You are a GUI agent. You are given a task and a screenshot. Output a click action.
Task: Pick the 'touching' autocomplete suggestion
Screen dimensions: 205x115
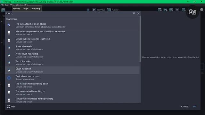pos(36,9)
